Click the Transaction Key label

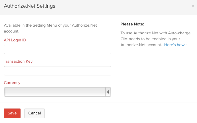pyautogui.click(x=18, y=61)
